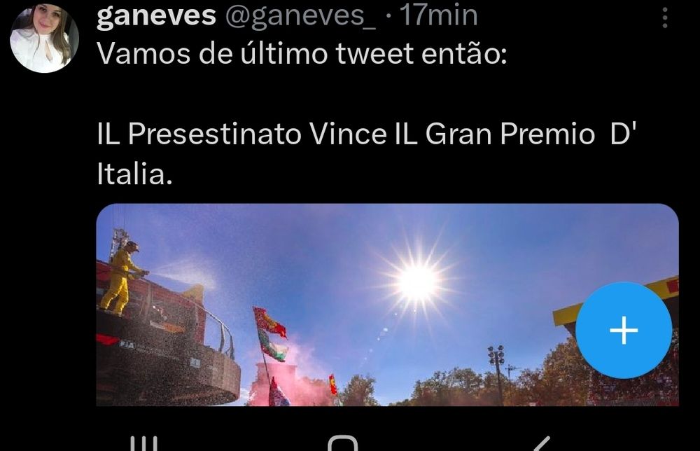Open the Android recent apps icon
Viewport: 700px width, 451px height.
pos(143,444)
